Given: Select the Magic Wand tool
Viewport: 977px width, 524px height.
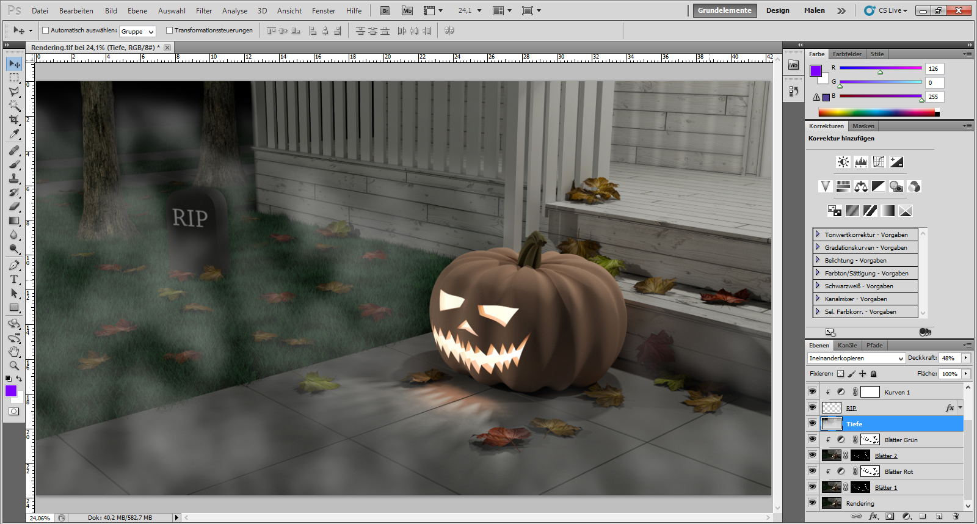Looking at the screenshot, I should pos(14,106).
